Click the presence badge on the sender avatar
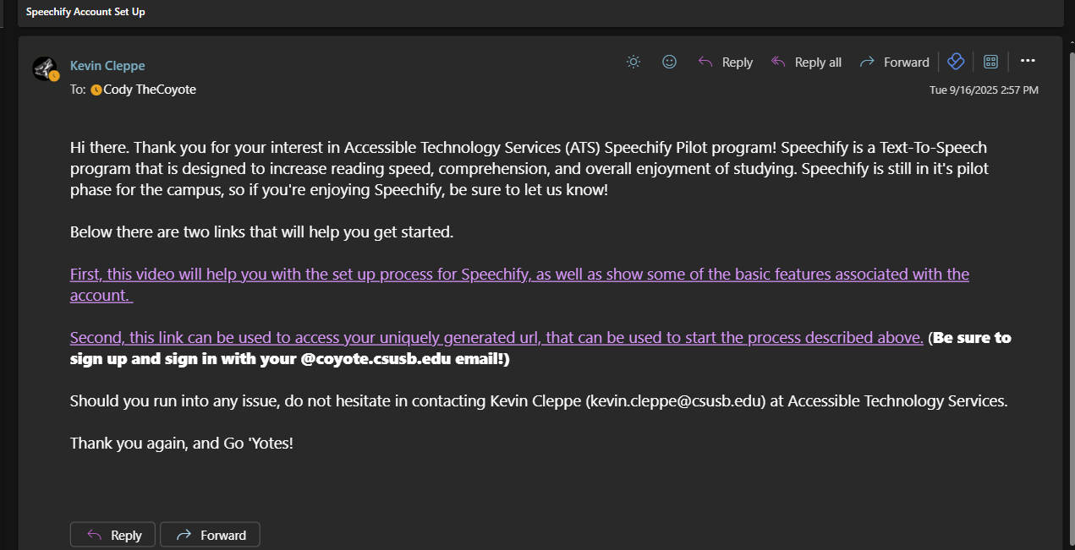The width and height of the screenshot is (1075, 550). pyautogui.click(x=54, y=76)
